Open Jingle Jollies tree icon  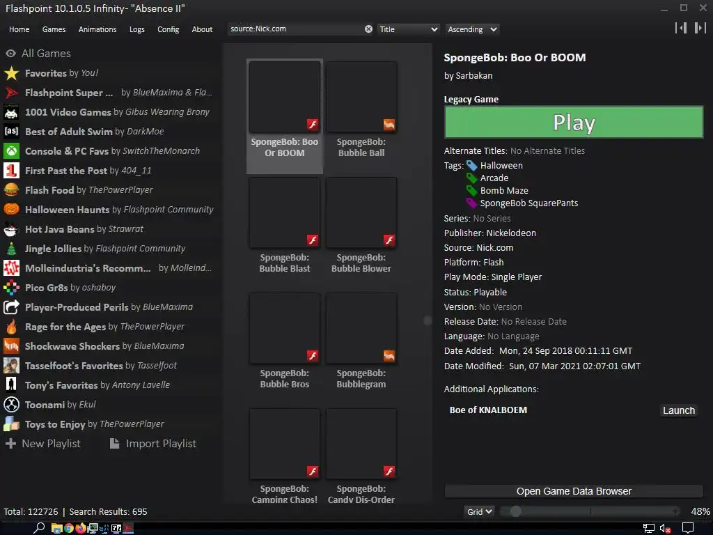point(11,249)
